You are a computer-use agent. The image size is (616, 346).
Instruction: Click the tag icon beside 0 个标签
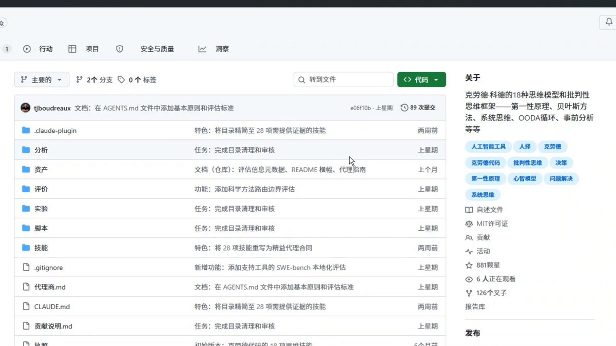tap(121, 79)
